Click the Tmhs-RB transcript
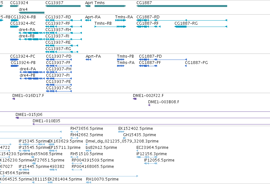The image size is (270, 184). pyautogui.click(x=103, y=23)
